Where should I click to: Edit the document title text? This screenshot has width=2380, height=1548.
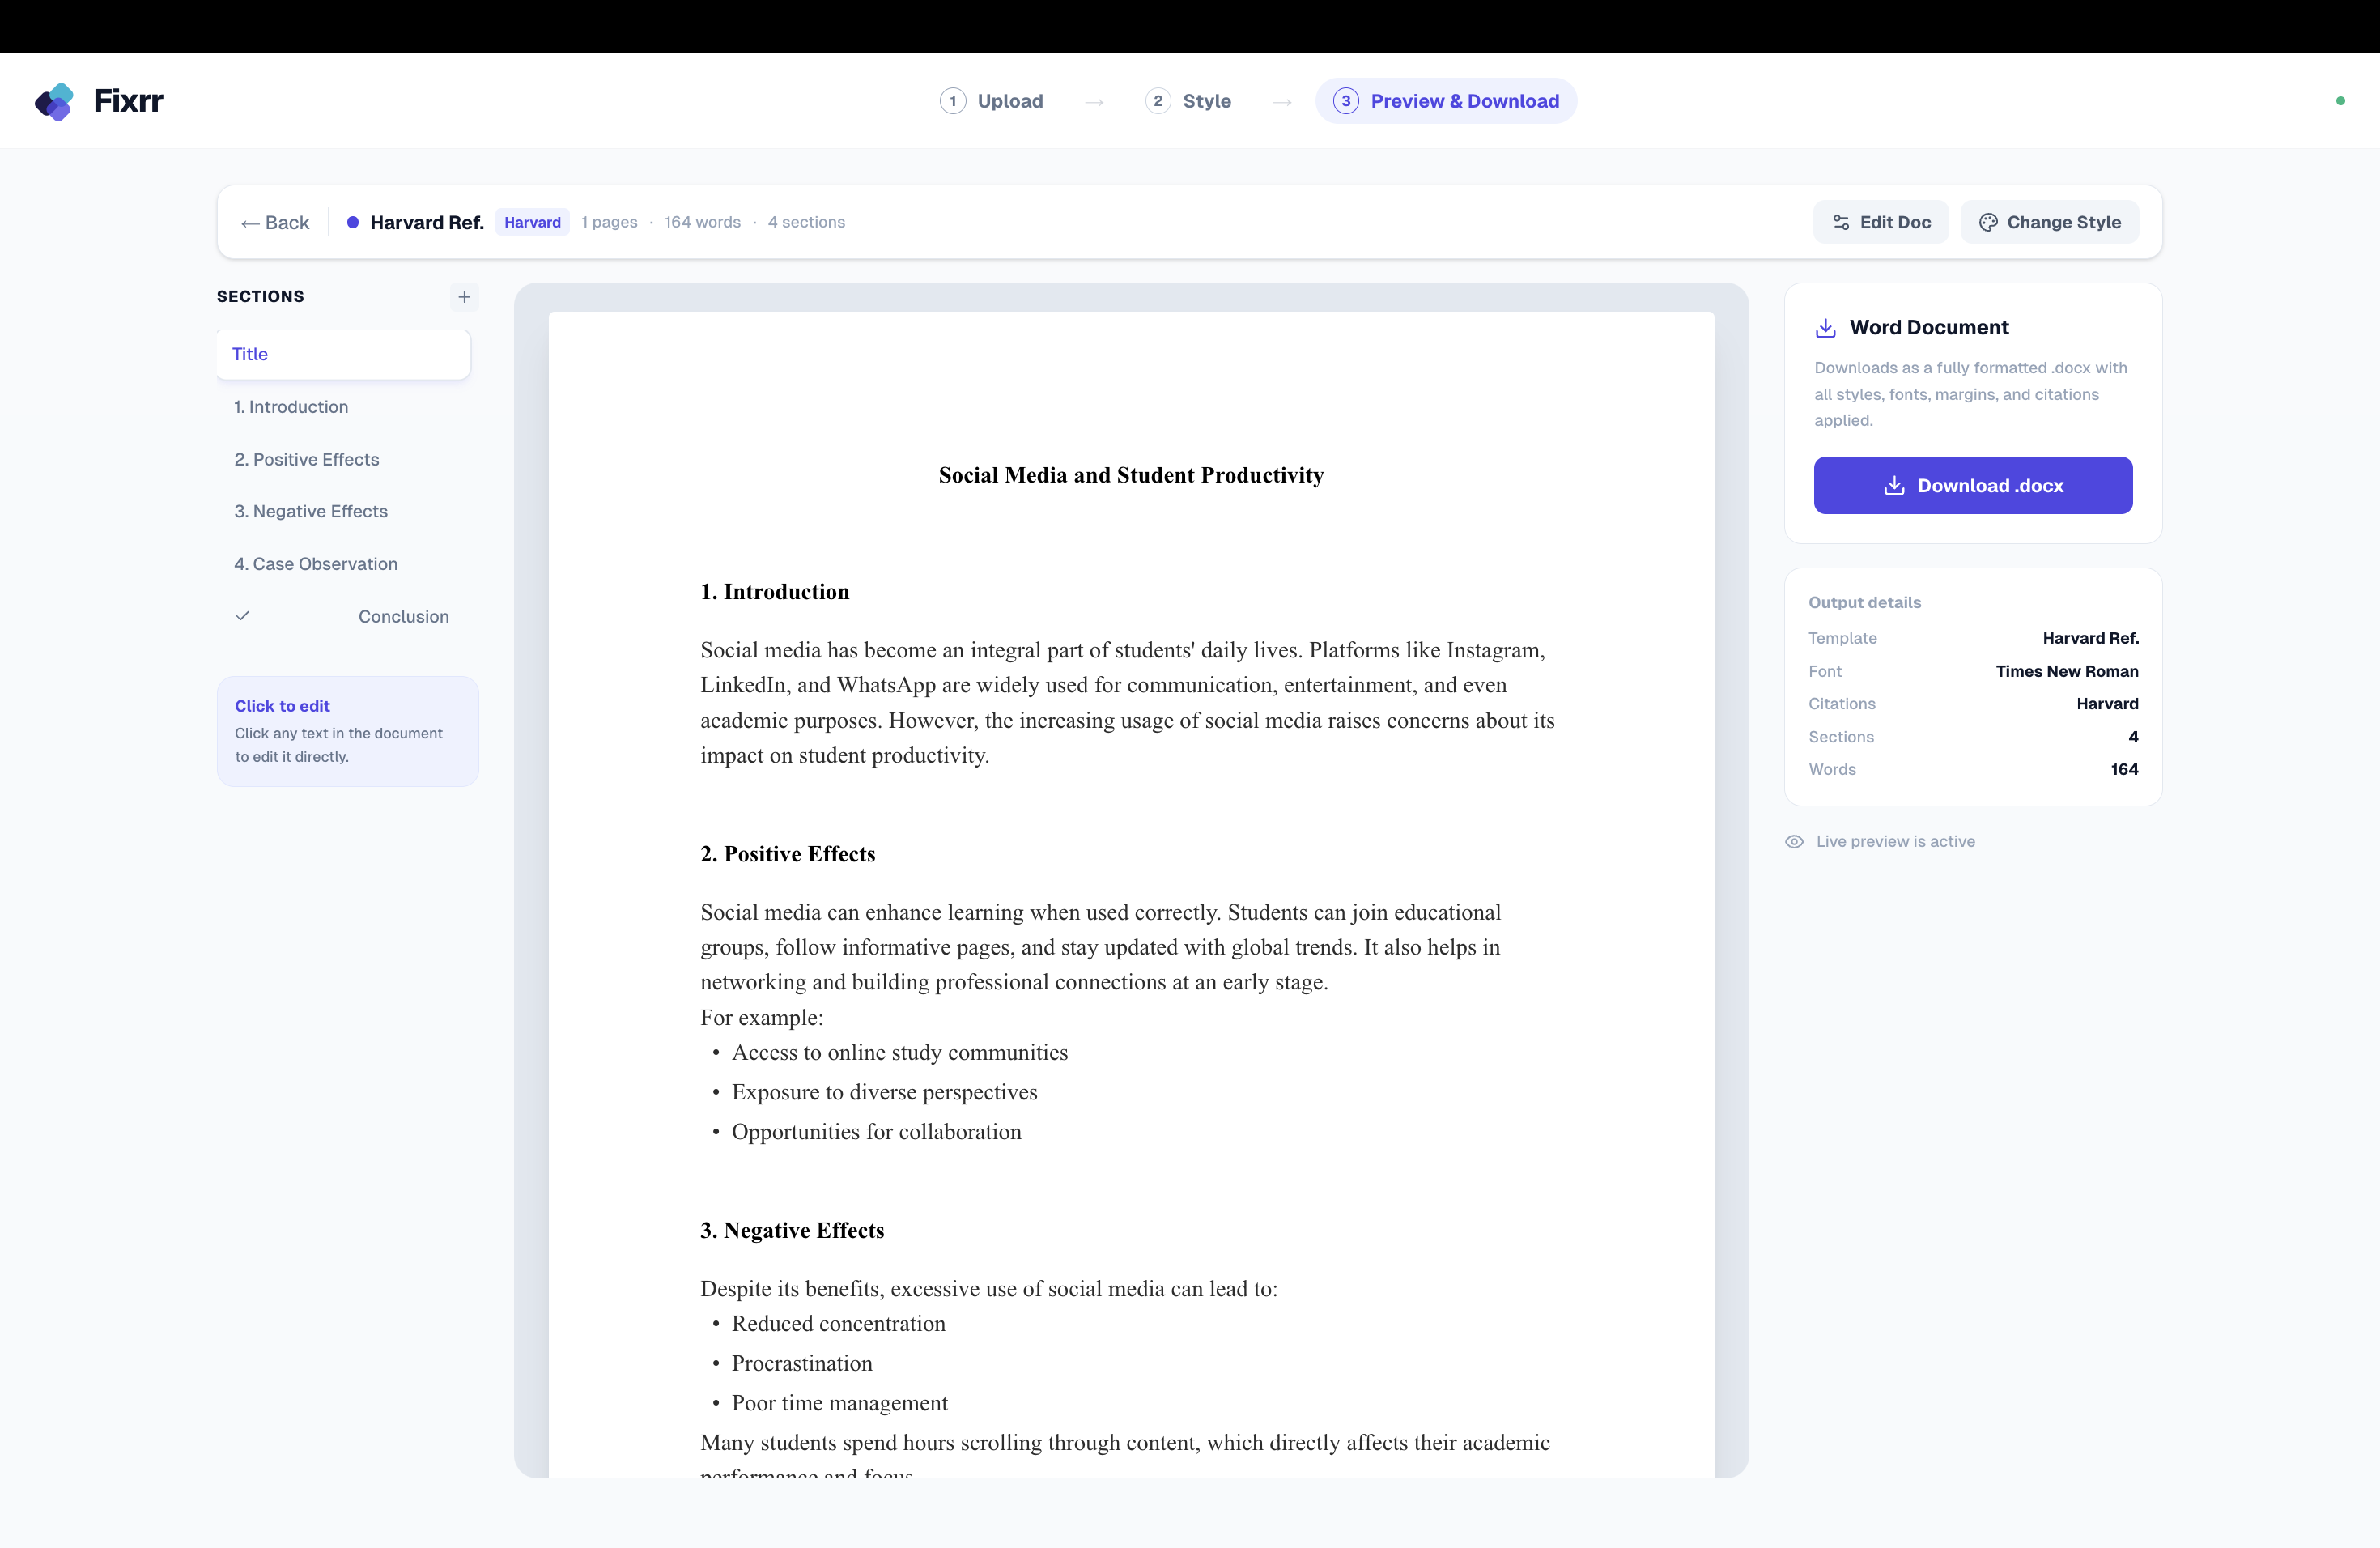click(1130, 475)
